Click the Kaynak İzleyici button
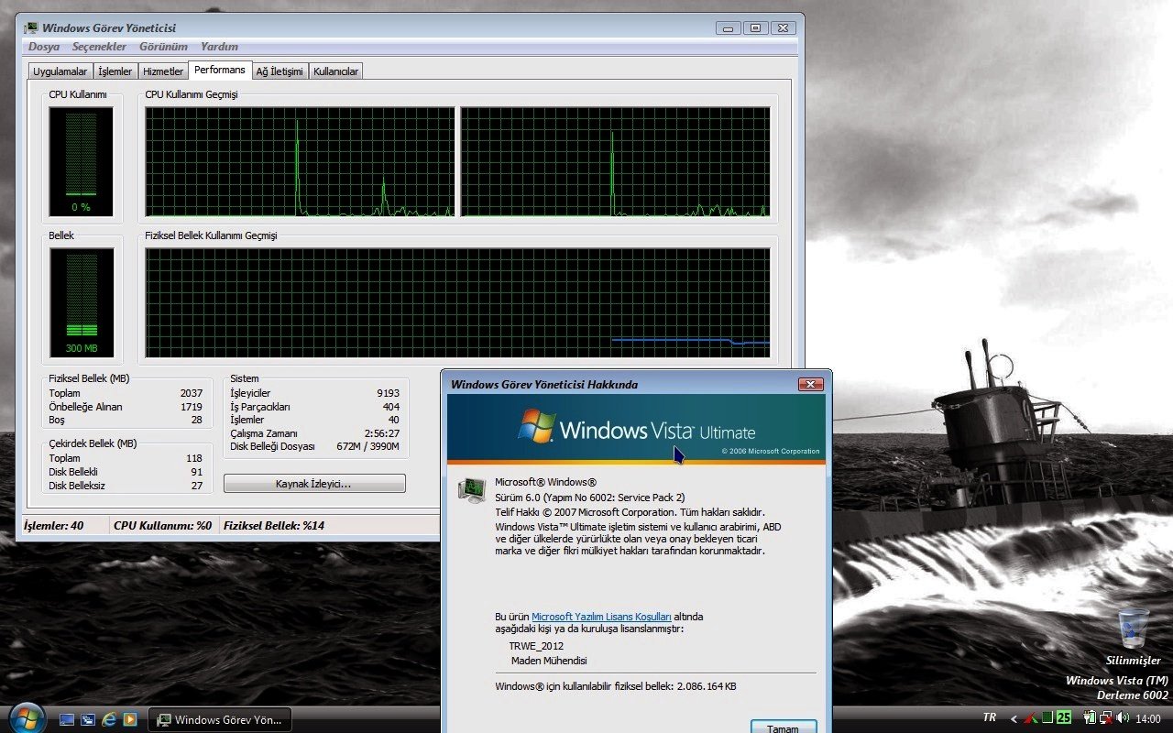The image size is (1173, 733). tap(314, 484)
